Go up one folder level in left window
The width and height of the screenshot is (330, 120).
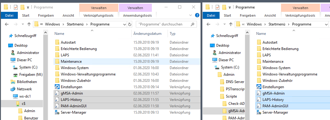coord(29,24)
